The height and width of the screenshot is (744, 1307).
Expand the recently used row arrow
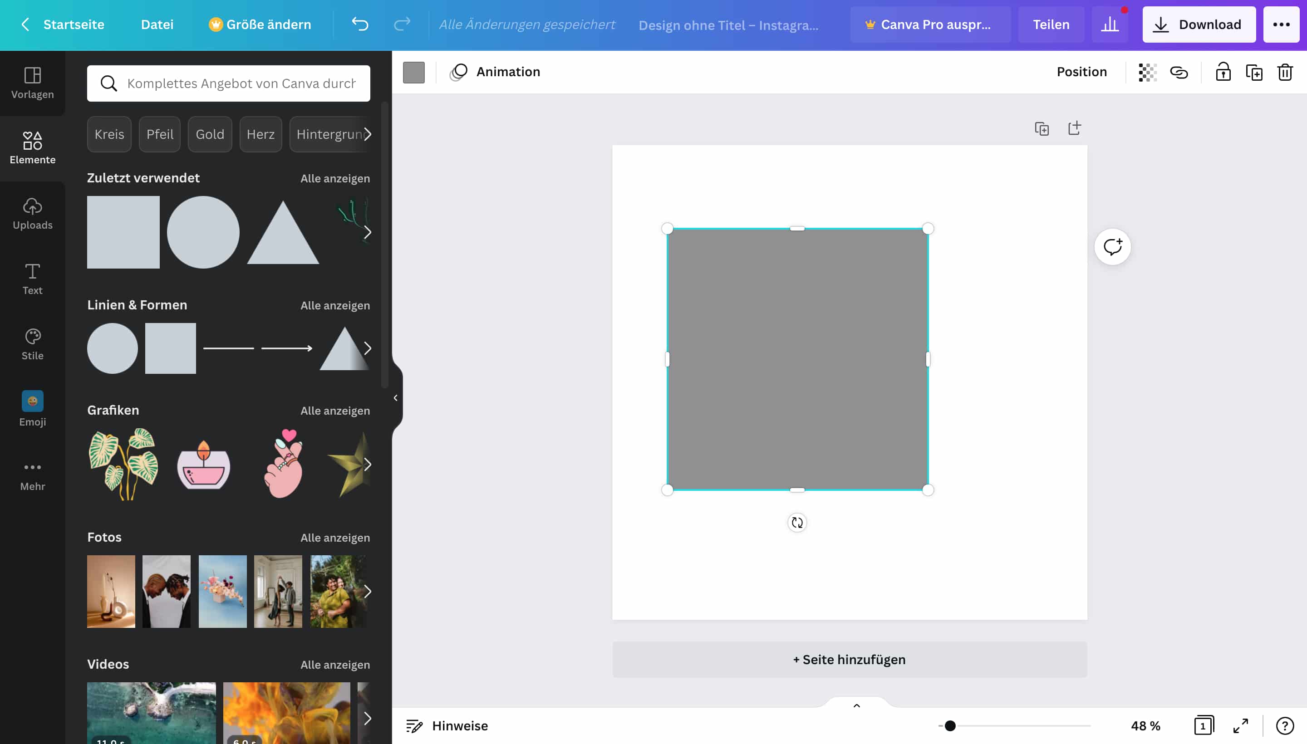click(x=368, y=232)
